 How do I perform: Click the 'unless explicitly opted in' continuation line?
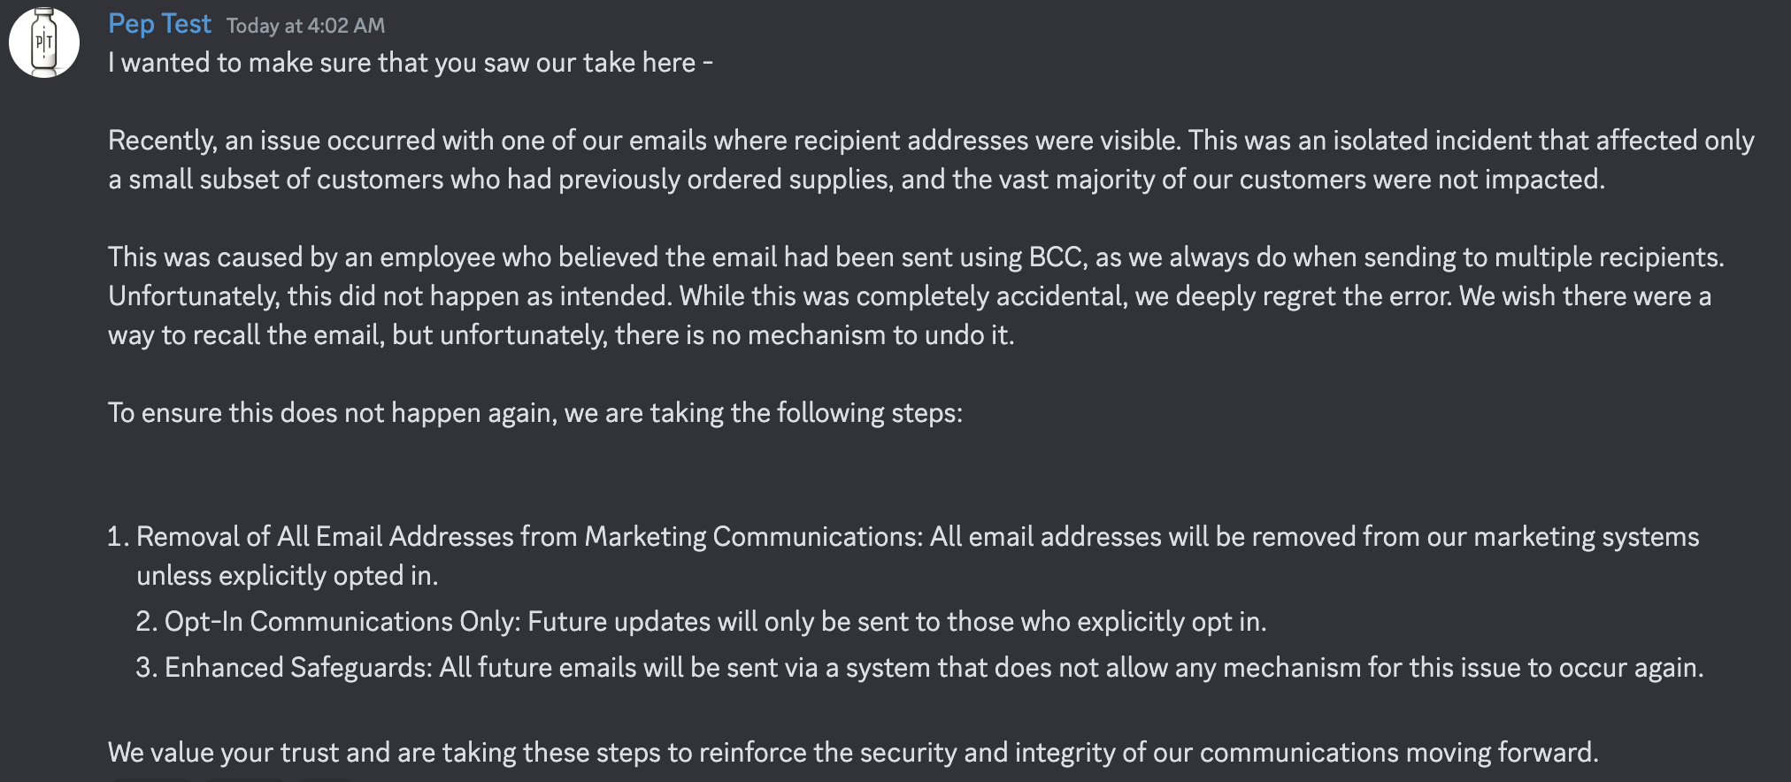[x=287, y=576]
